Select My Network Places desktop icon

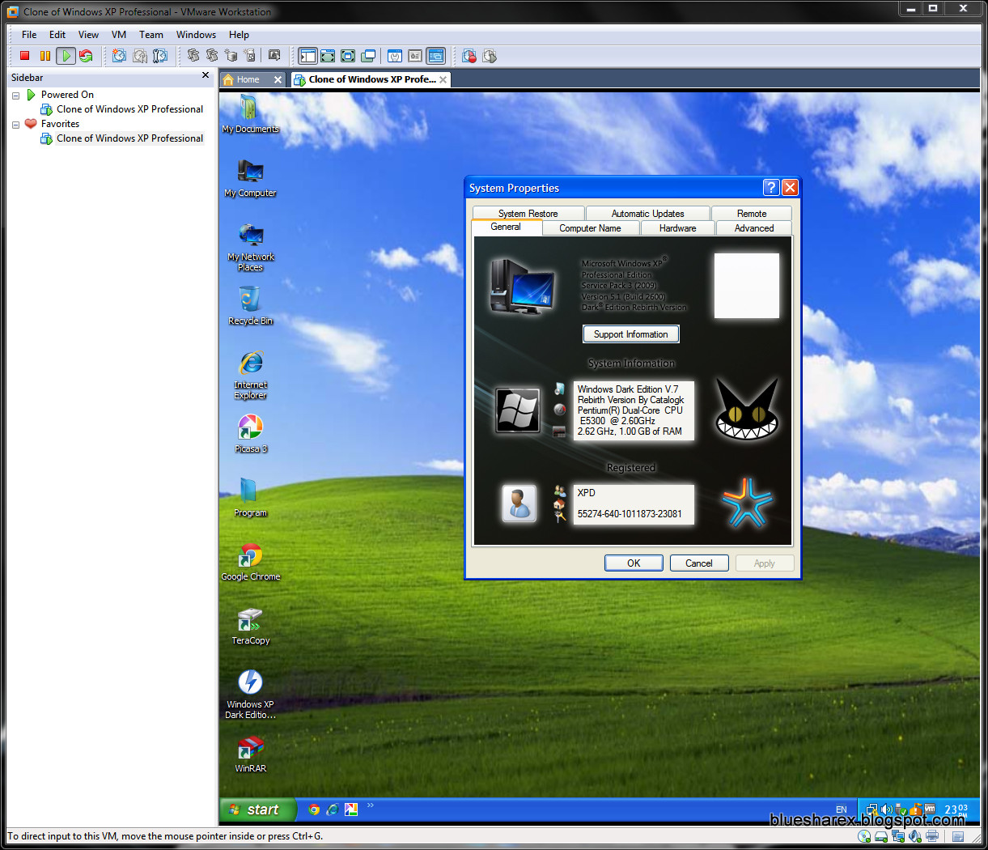(x=250, y=247)
